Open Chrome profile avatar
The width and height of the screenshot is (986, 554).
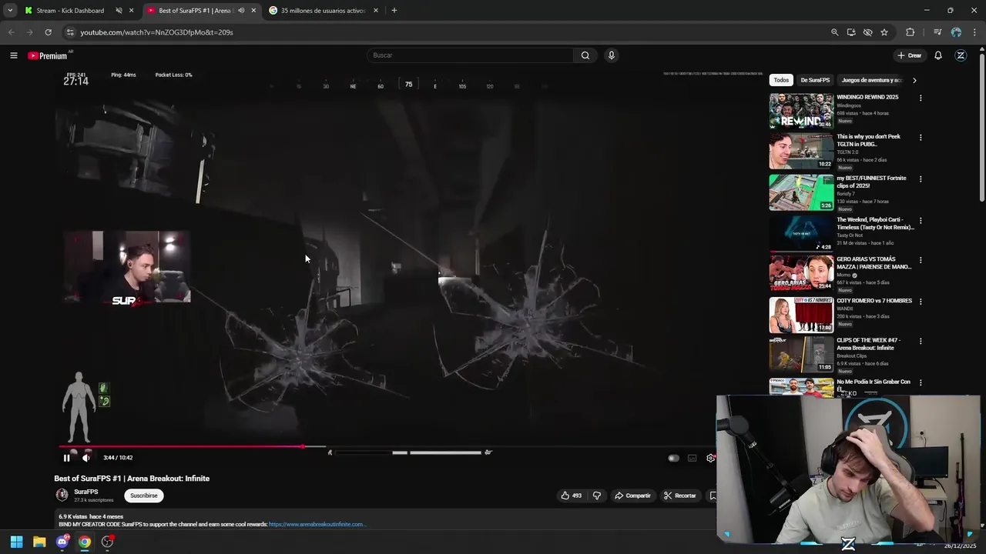pos(956,32)
